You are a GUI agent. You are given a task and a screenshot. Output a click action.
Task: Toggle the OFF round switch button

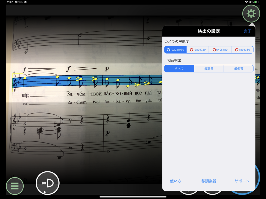click(x=48, y=183)
